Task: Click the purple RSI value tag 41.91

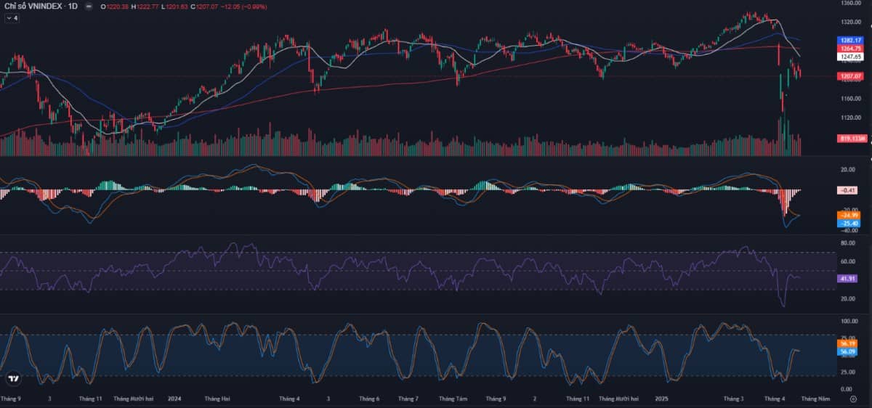Action: tap(847, 278)
